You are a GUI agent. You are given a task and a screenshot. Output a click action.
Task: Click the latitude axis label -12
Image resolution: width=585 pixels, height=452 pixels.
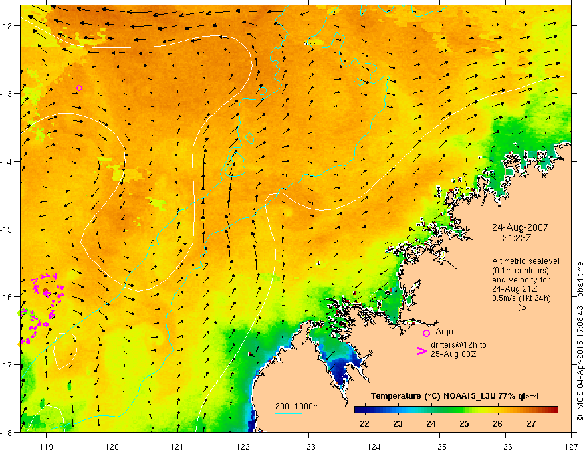pyautogui.click(x=7, y=26)
